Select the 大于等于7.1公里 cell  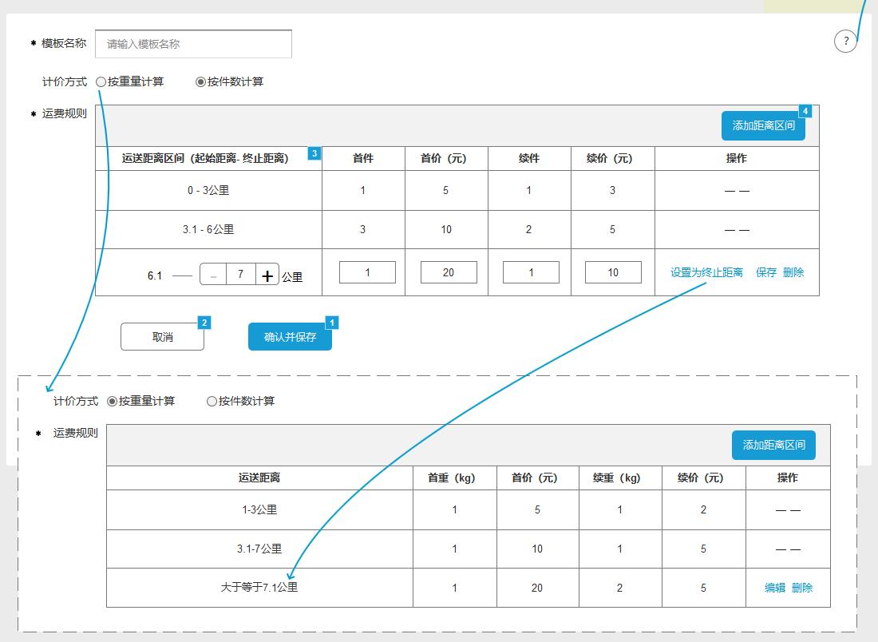click(259, 588)
